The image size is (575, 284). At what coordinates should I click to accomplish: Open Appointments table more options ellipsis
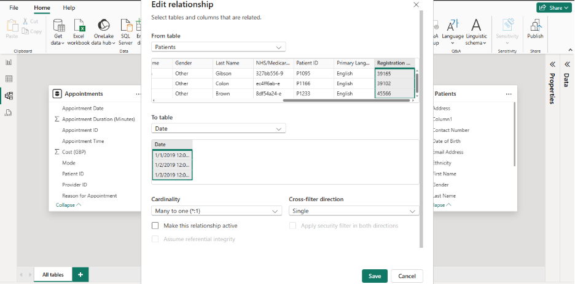138,94
